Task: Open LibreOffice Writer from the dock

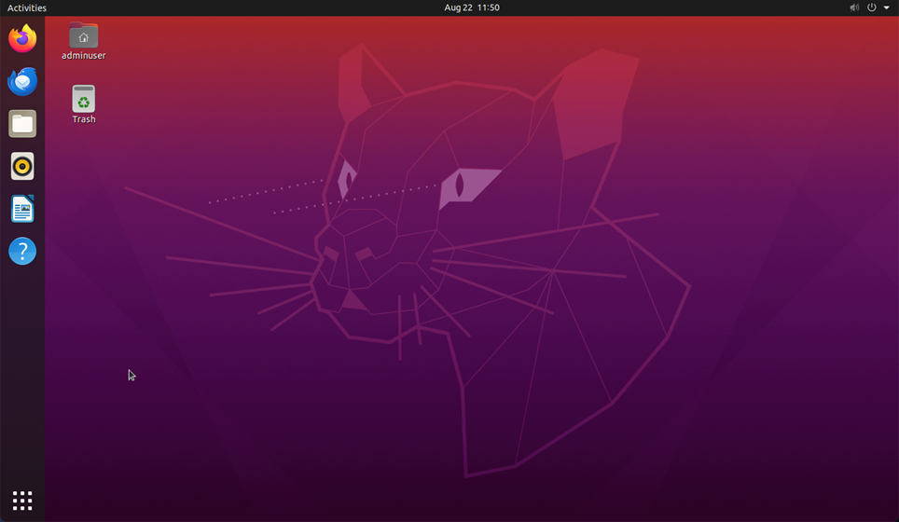Action: pos(22,209)
